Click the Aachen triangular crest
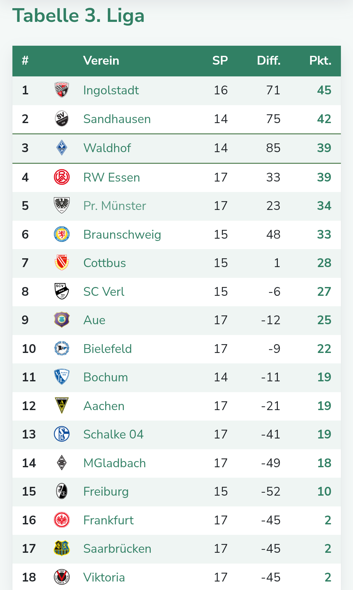The width and height of the screenshot is (353, 590). pos(61,406)
